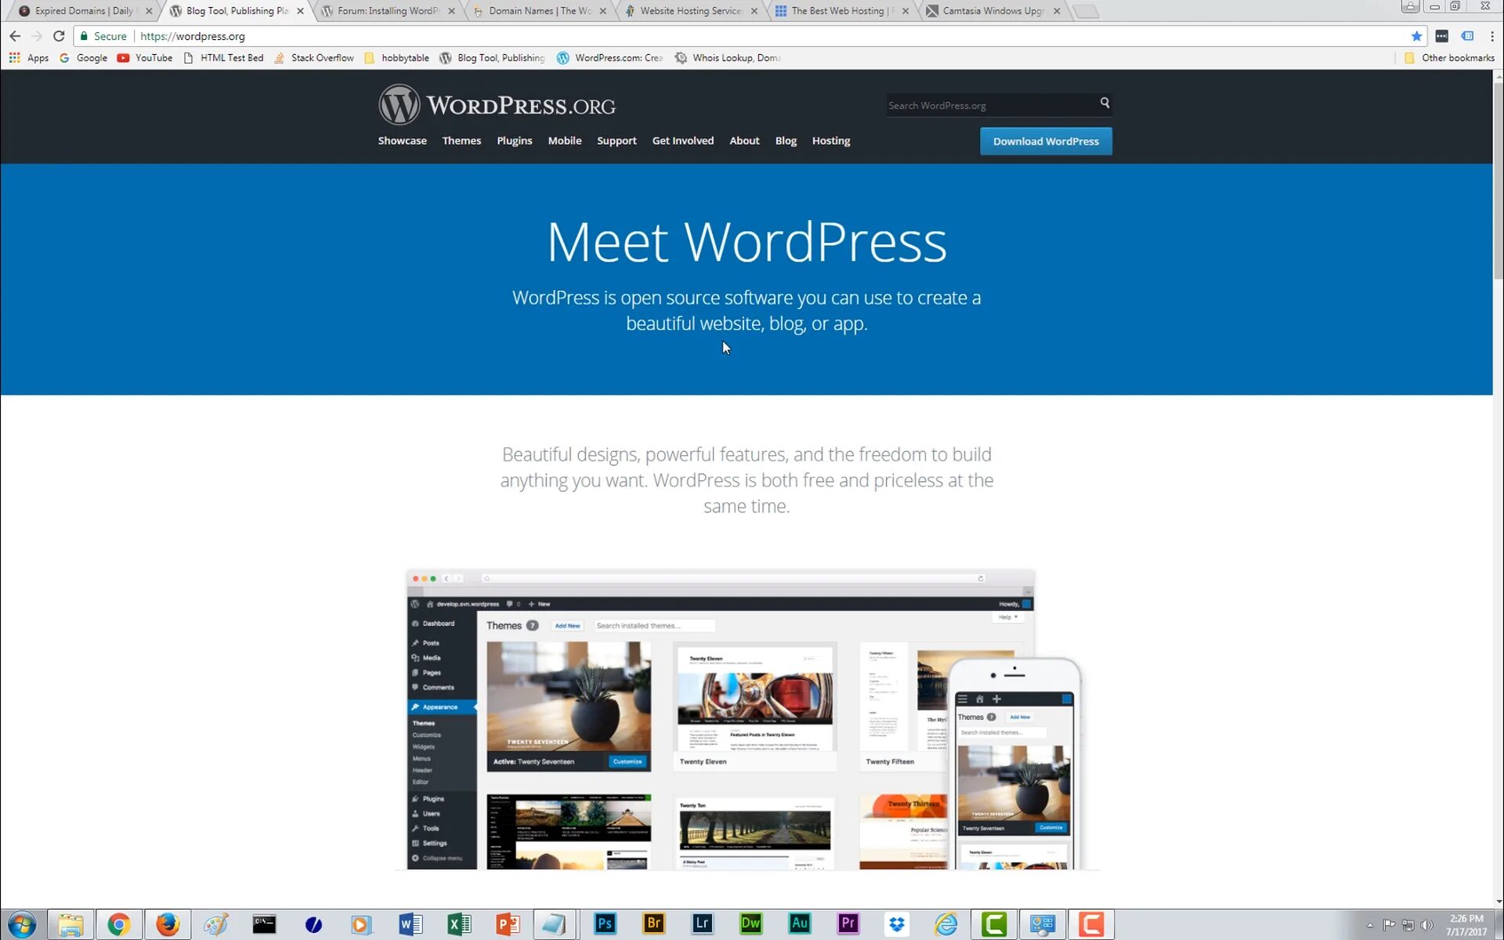Viewport: 1504px width, 940px height.
Task: Click the Get Involved nav link
Action: [x=683, y=141]
